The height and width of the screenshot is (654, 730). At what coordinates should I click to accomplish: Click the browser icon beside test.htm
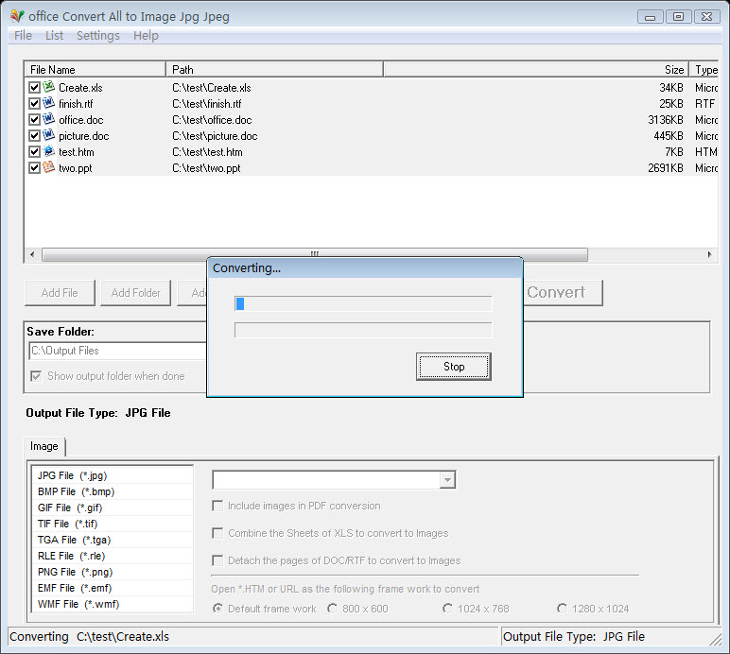click(x=49, y=151)
